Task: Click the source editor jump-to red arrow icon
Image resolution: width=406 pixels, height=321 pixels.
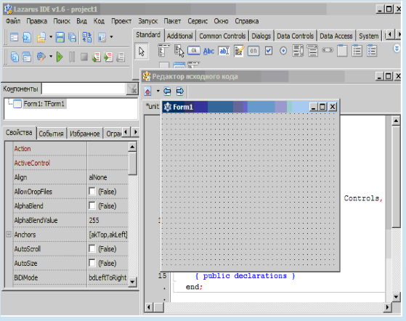Action: click(148, 91)
